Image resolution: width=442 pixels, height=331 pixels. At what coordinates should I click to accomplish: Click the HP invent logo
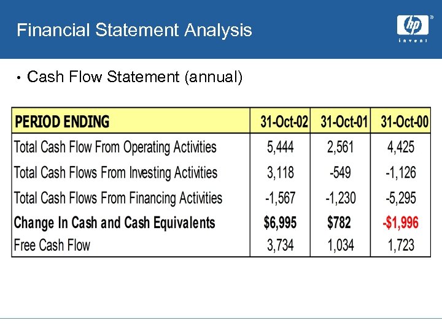pos(413,28)
